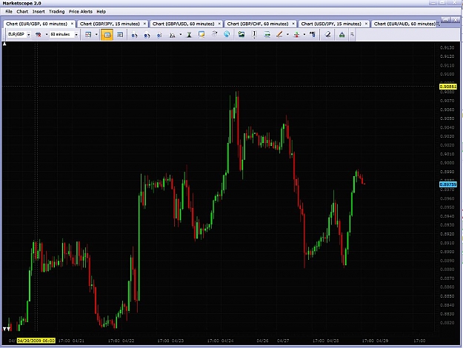This screenshot has width=463, height=348.
Task: Click the red-green marker tool icon
Action: click(x=296, y=35)
